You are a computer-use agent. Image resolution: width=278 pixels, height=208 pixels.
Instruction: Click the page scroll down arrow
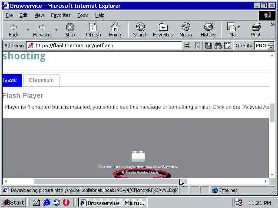click(x=272, y=175)
